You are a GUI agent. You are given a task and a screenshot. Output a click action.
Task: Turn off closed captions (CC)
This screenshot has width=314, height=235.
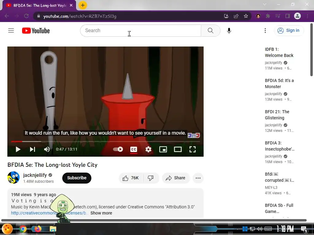point(134,149)
